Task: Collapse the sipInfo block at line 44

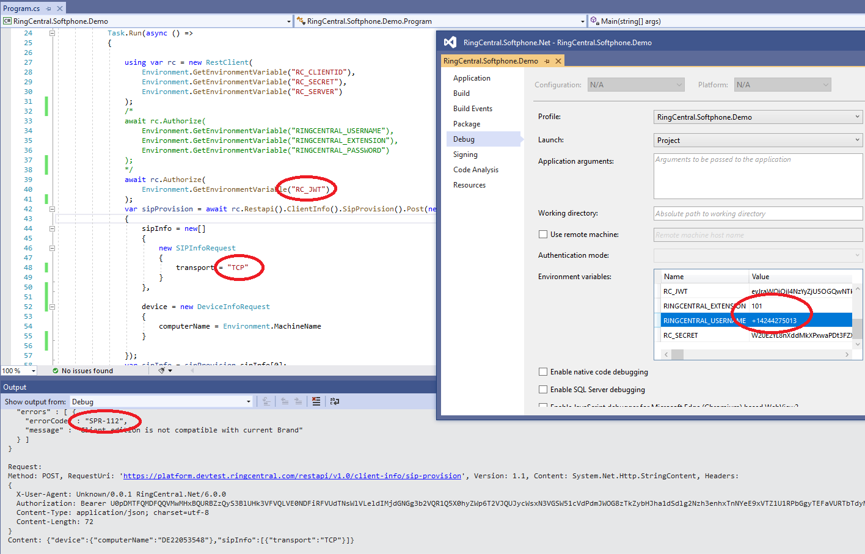Action: point(52,228)
